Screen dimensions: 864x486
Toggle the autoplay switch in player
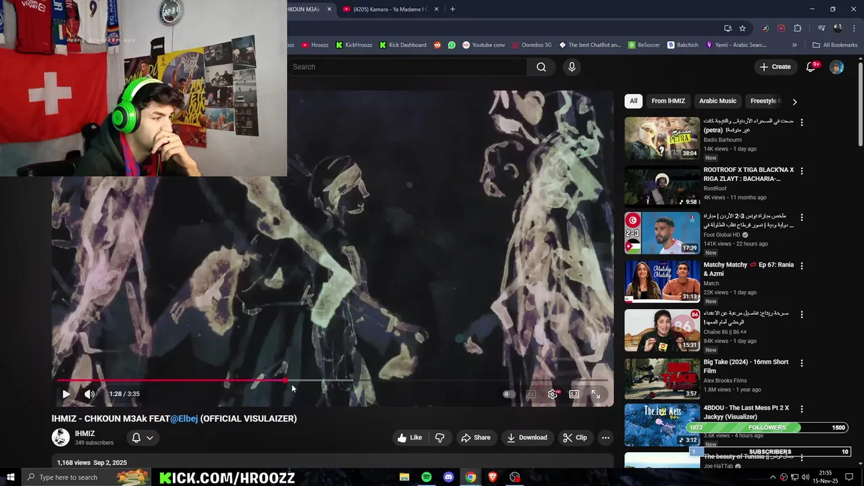509,394
